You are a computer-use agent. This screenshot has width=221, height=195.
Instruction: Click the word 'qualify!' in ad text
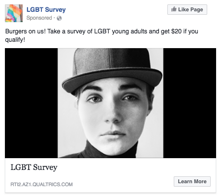coord(15,40)
